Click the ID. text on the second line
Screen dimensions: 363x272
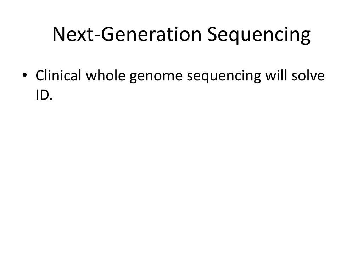(44, 95)
